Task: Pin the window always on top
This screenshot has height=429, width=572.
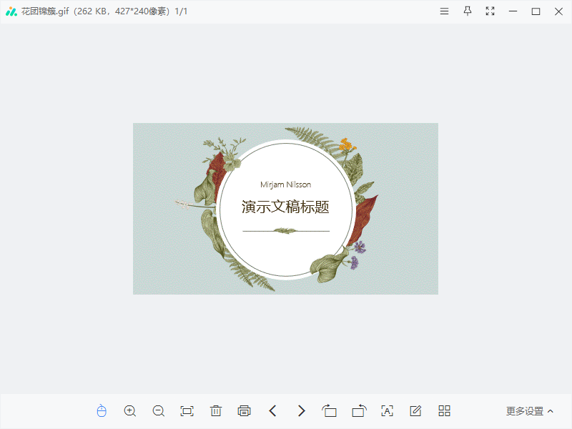Action: (467, 11)
